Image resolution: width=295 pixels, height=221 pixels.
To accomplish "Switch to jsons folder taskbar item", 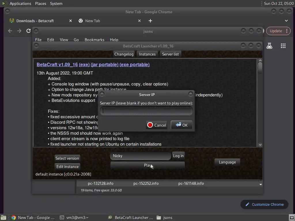I will [164, 218].
